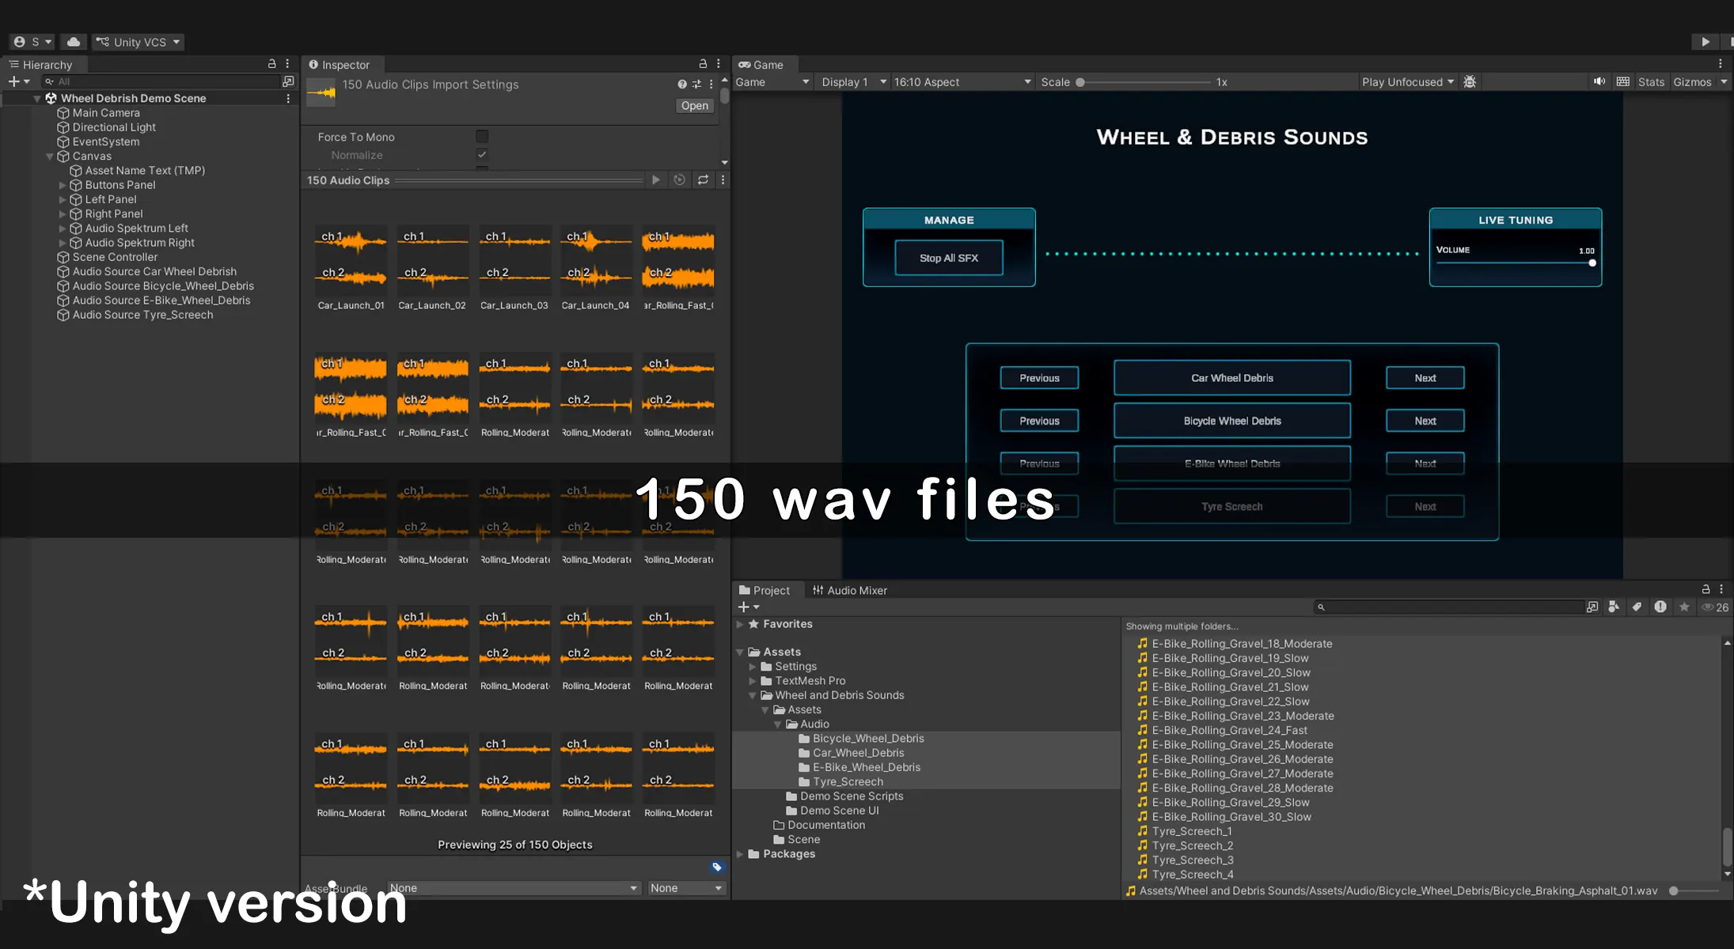1734x949 pixels.
Task: Toggle hidden packages visibility showing 26
Action: (1715, 607)
